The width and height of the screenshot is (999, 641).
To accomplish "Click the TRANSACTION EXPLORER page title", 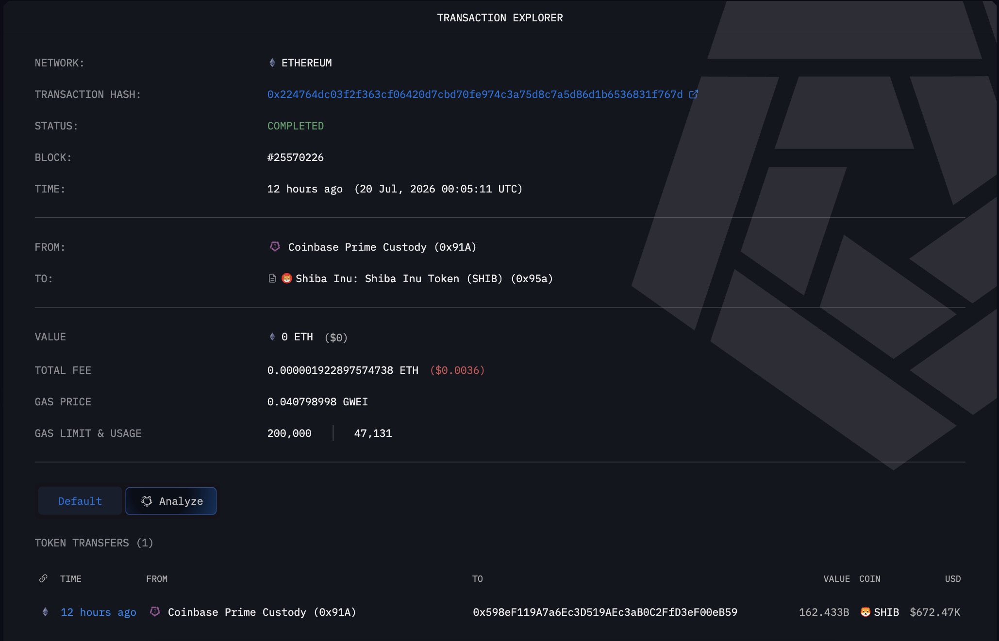I will [500, 18].
